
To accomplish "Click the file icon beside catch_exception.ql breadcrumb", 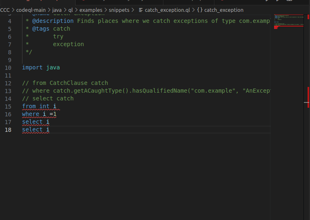I will point(141,10).
